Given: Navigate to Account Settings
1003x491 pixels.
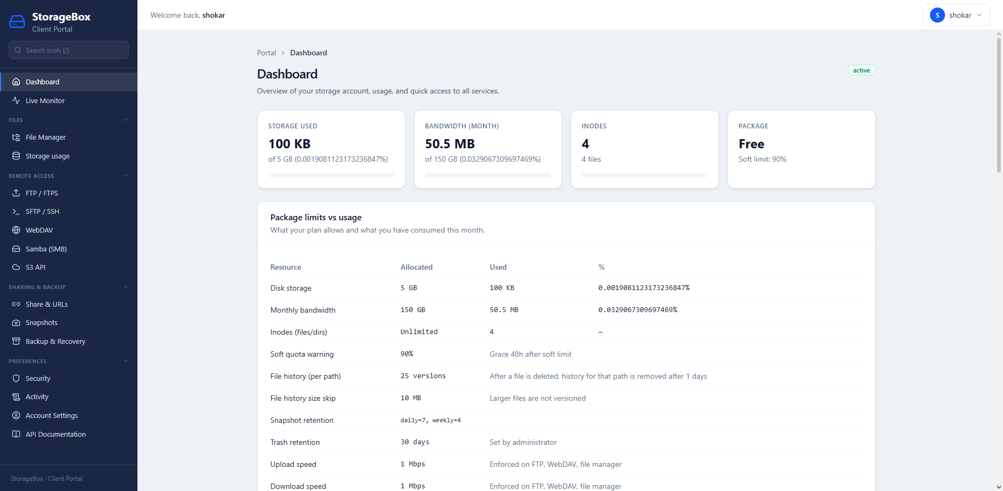Looking at the screenshot, I should point(69,415).
